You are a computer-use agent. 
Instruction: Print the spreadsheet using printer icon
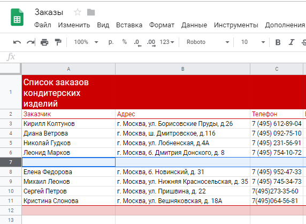click(44, 42)
